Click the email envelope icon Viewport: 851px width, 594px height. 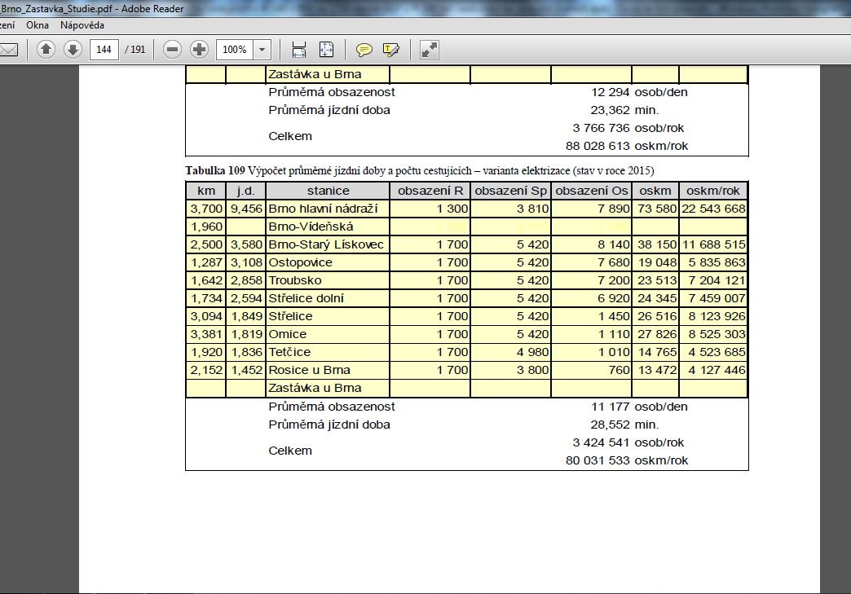8,50
